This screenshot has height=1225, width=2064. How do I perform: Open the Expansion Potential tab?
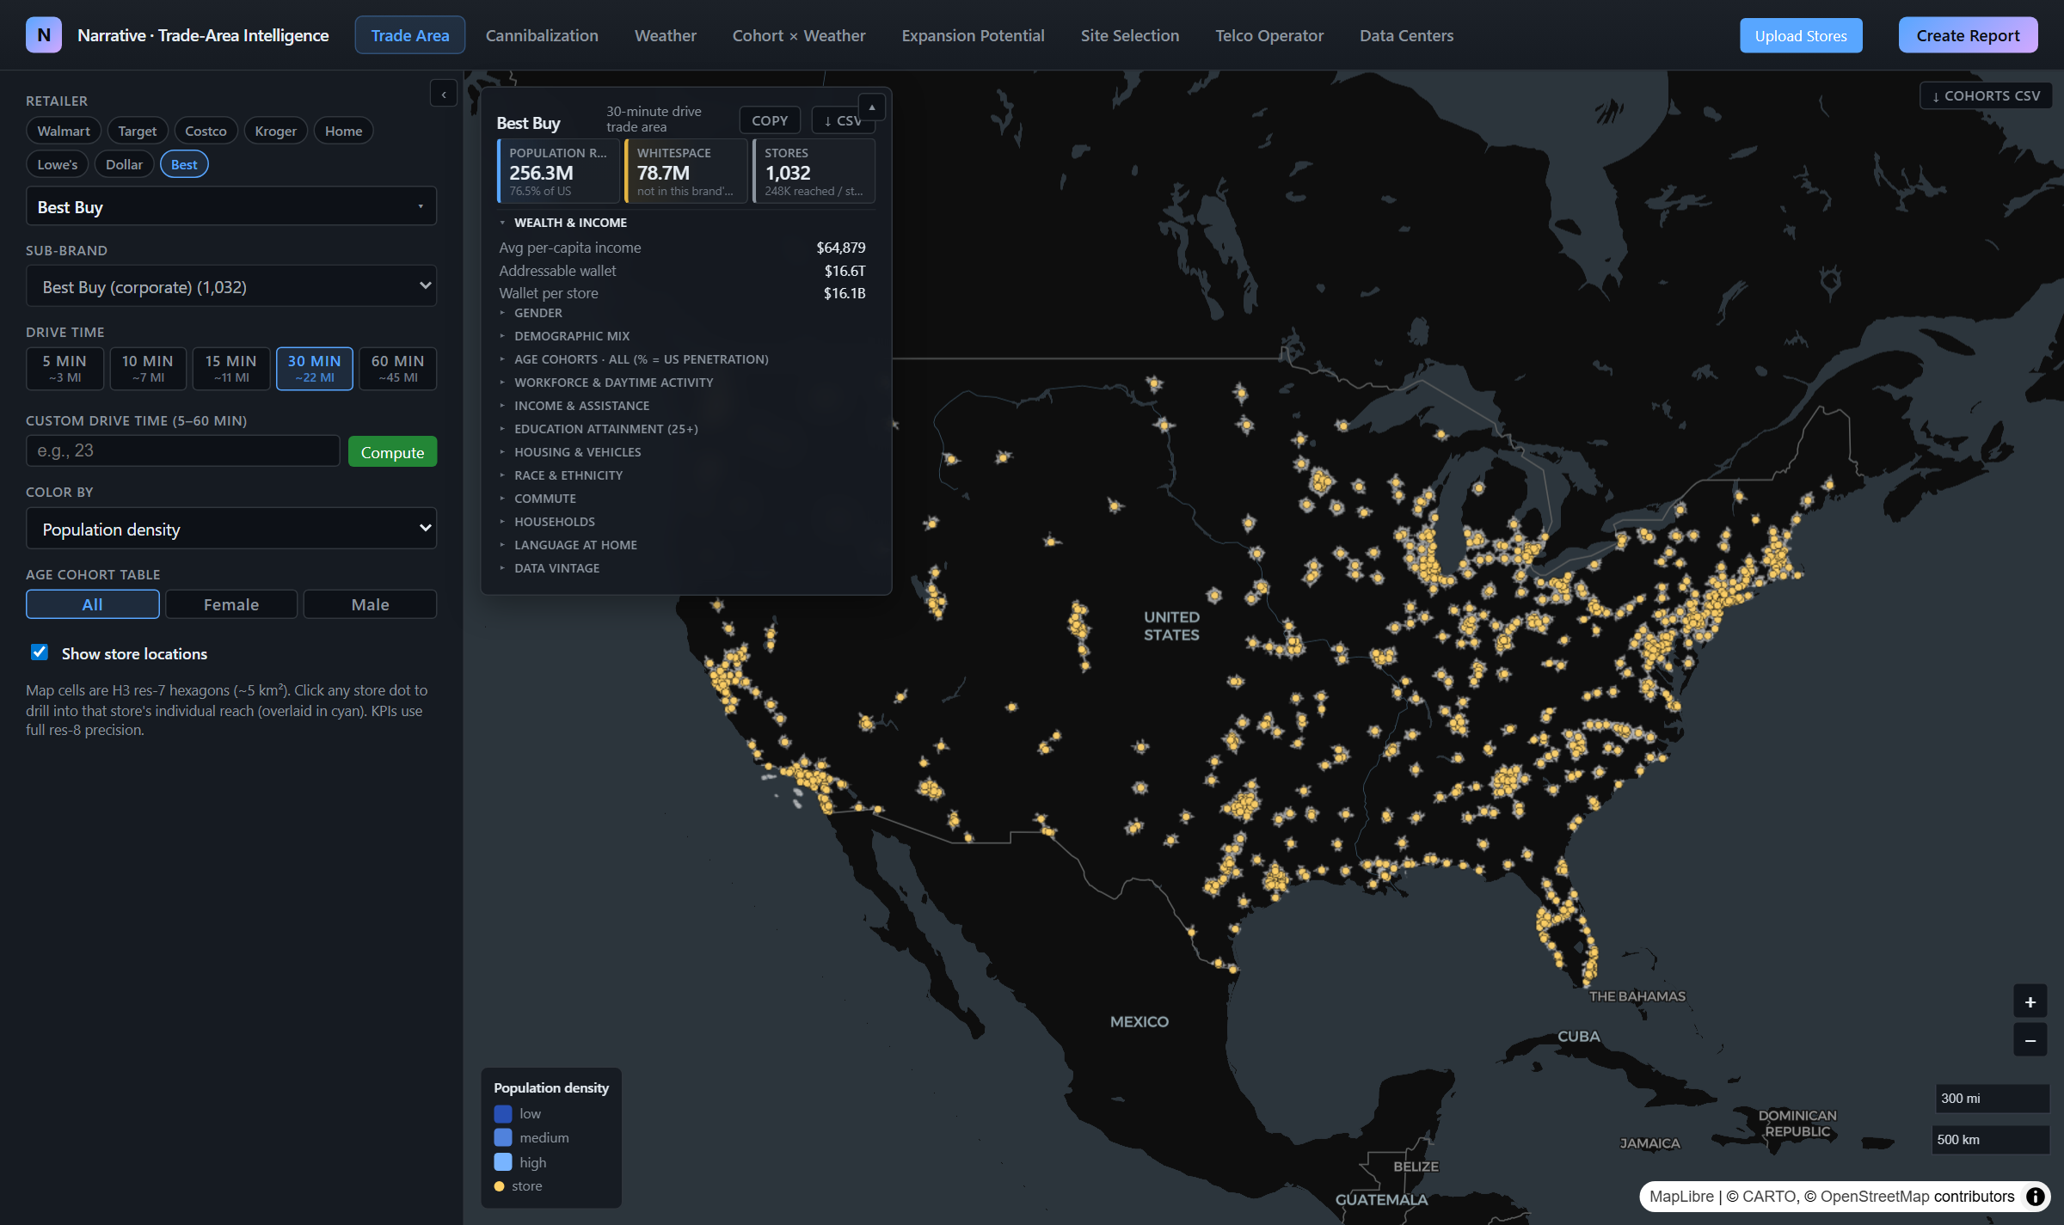click(973, 35)
